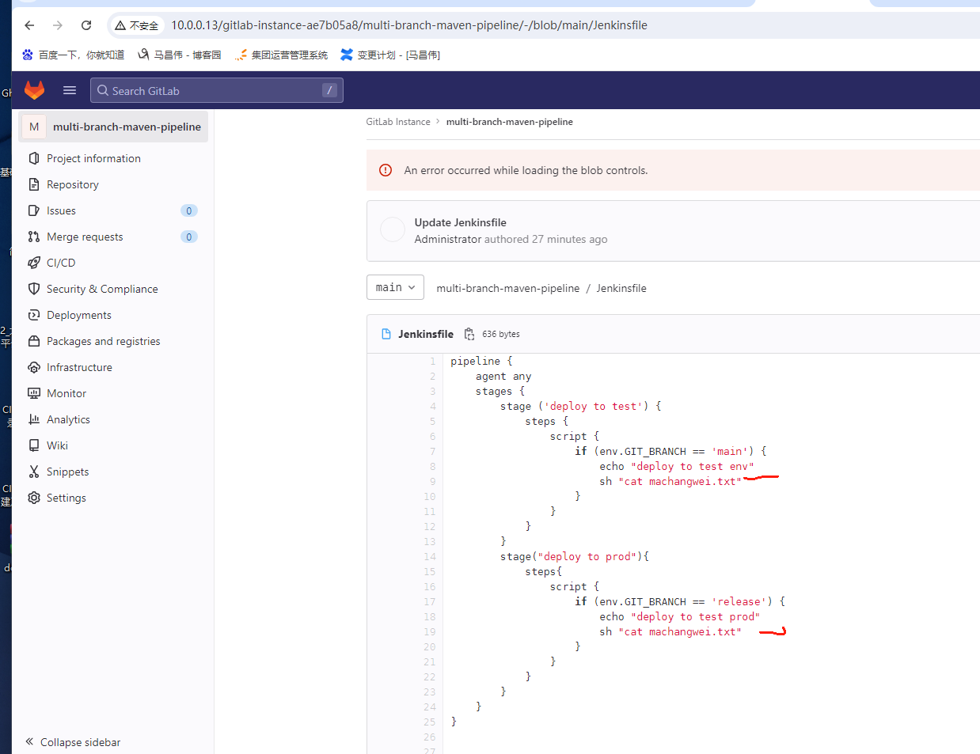Viewport: 980px width, 754px height.
Task: Click the Security shield icon
Action: click(x=34, y=289)
